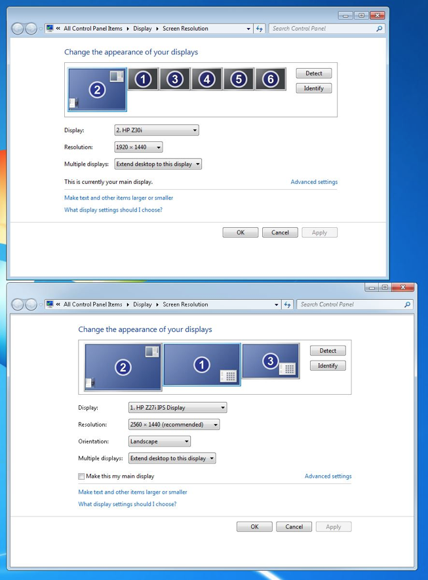Minimize the bottom Screen Resolution window
This screenshot has height=580, width=428.
coord(372,287)
